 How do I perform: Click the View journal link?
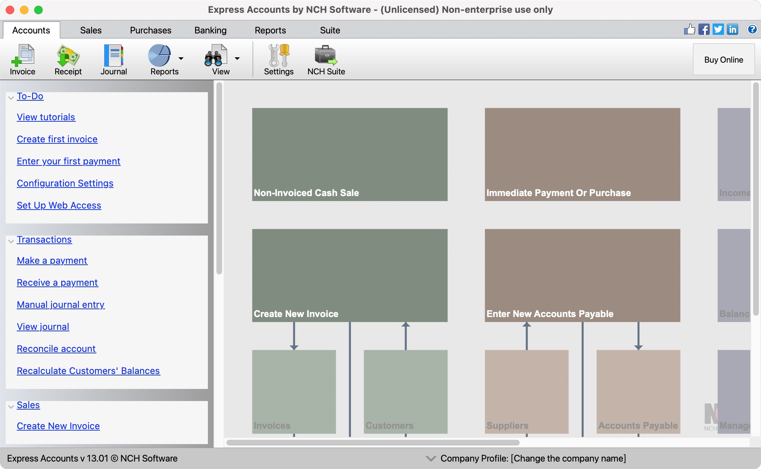43,327
